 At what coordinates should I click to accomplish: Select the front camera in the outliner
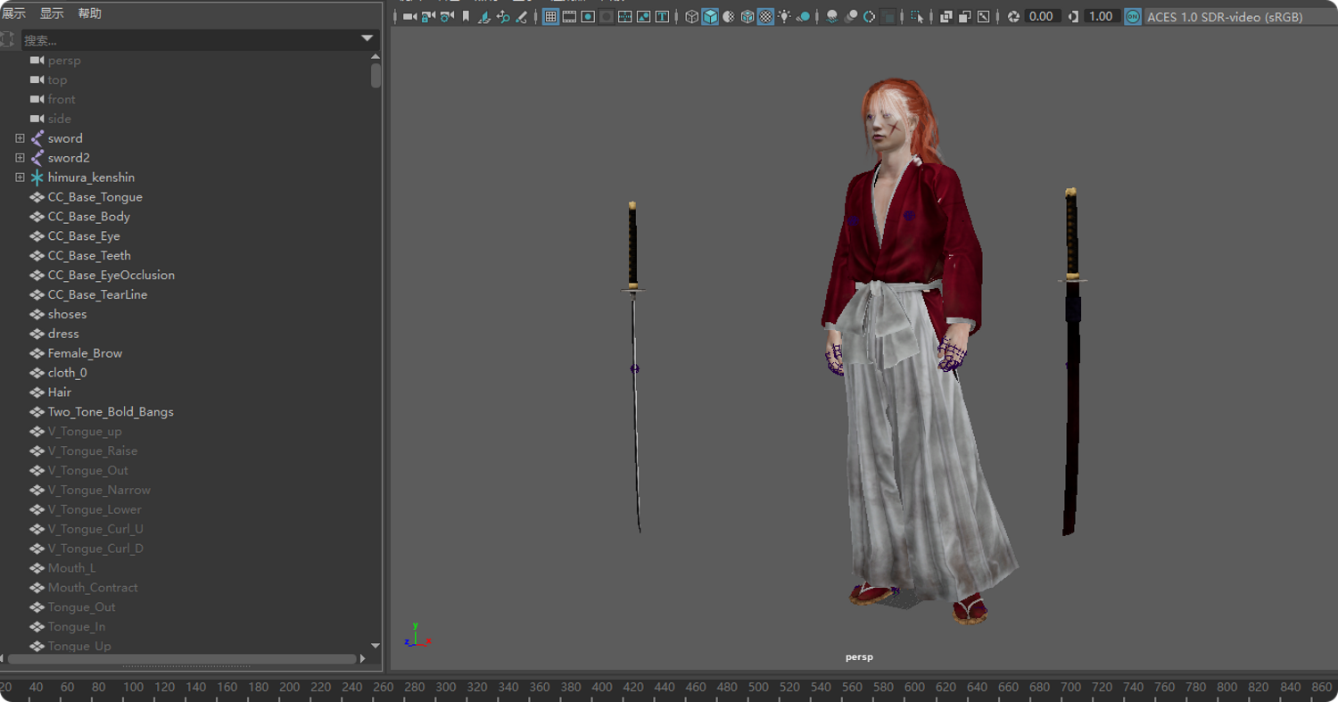pyautogui.click(x=62, y=99)
